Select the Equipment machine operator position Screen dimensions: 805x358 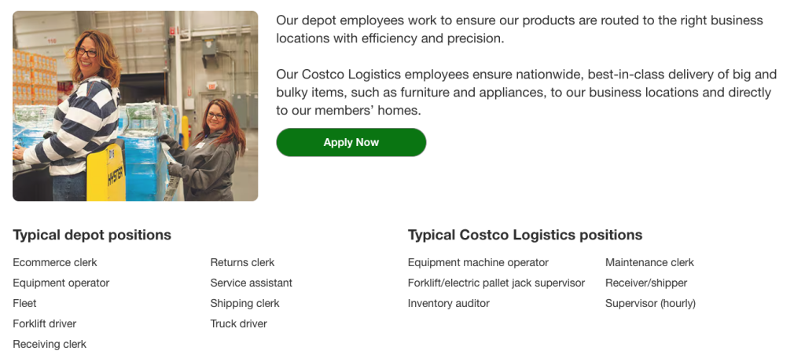[x=478, y=262]
